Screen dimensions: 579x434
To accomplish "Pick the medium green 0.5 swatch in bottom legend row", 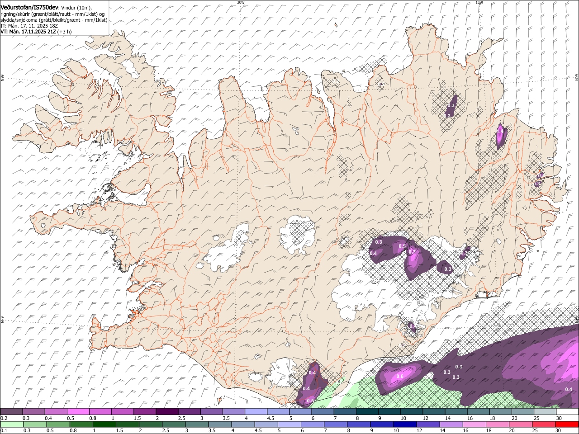I will click(x=58, y=425).
